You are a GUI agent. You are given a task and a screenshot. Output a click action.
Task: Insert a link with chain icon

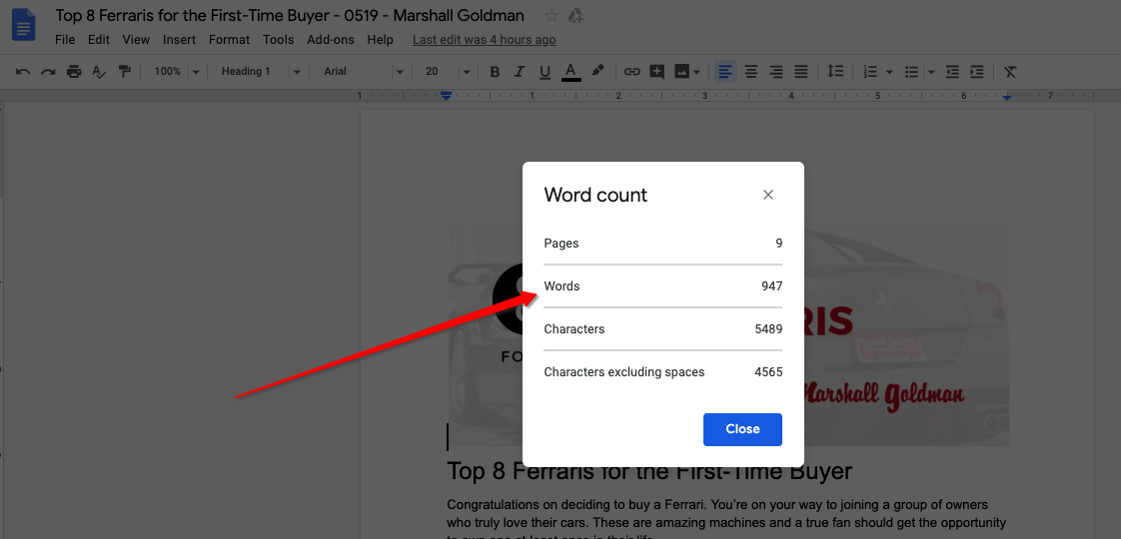point(631,72)
